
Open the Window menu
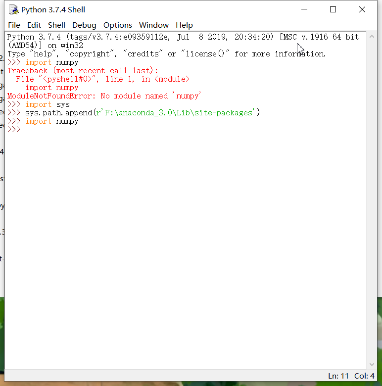click(x=154, y=25)
